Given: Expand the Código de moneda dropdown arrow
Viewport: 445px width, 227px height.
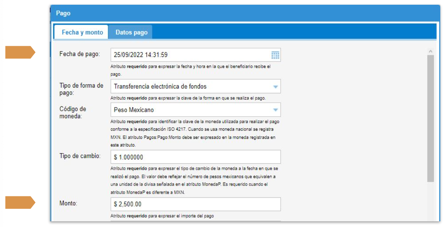Looking at the screenshot, I should click(275, 110).
